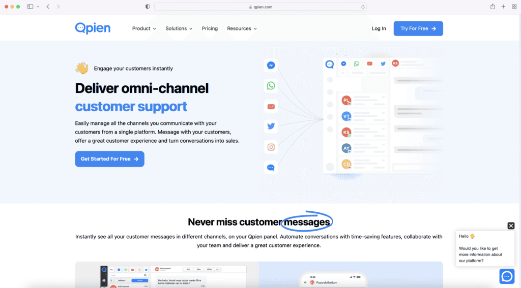Select the KS conversation avatar in the list

click(346, 132)
